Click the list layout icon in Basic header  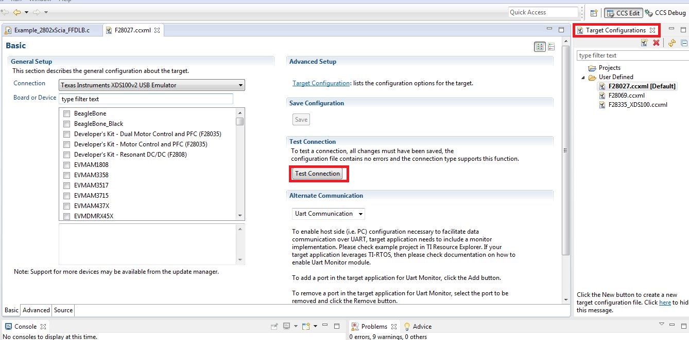551,47
